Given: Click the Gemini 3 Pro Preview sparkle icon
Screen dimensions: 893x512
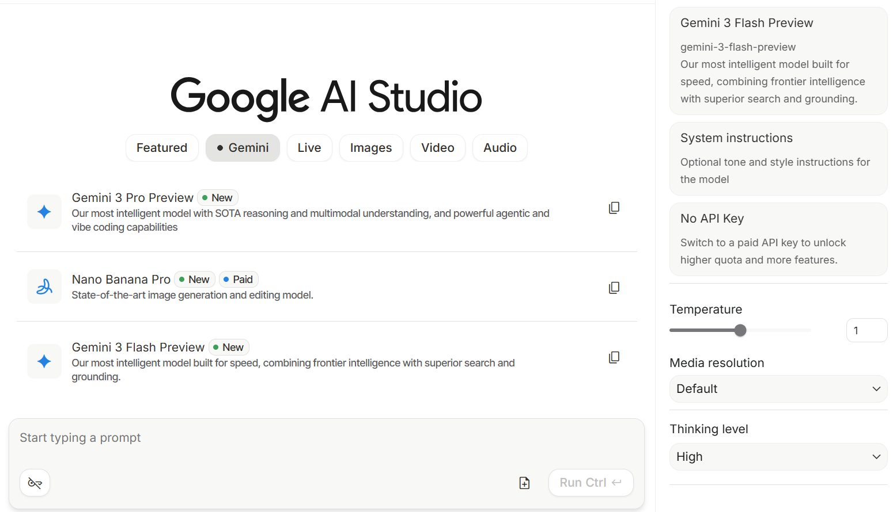Looking at the screenshot, I should coord(44,212).
